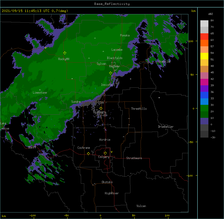Viewport: 224px width, 219px height.
Task: Click the RockyMH label
Action: click(x=64, y=59)
